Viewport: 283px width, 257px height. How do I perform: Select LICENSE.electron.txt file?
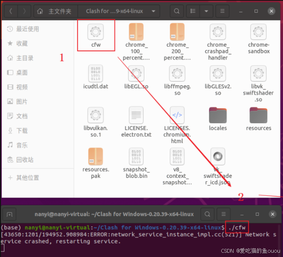click(x=136, y=122)
